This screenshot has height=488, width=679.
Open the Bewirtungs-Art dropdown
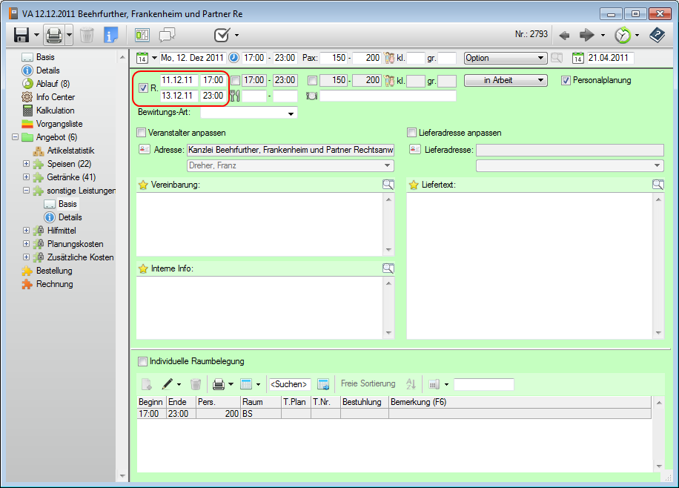[248, 113]
